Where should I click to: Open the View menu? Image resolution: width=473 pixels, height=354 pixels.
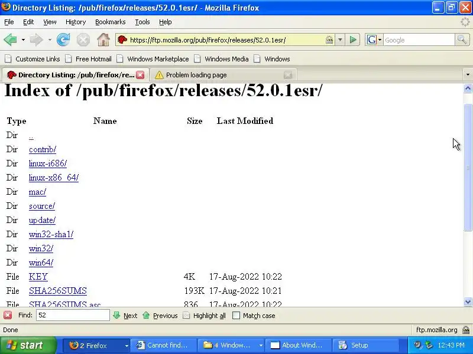coord(50,22)
